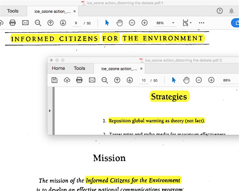Open the notifications bell
The width and height of the screenshot is (239, 191).
[232, 11]
